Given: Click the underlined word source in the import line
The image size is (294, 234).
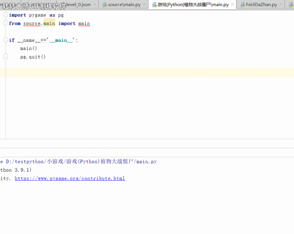Looking at the screenshot, I should pos(32,23).
